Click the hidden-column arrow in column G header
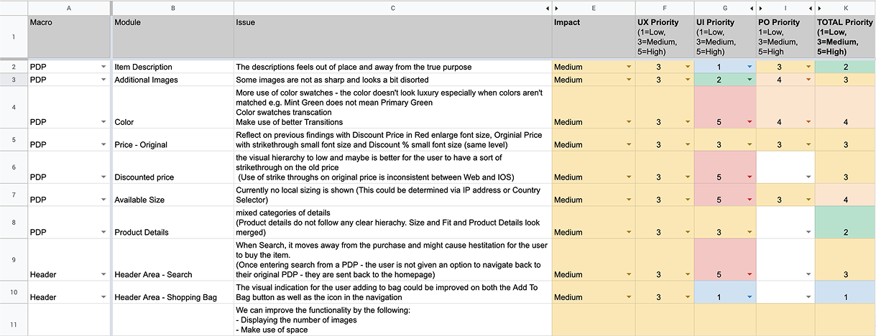The width and height of the screenshot is (876, 336). tap(750, 8)
